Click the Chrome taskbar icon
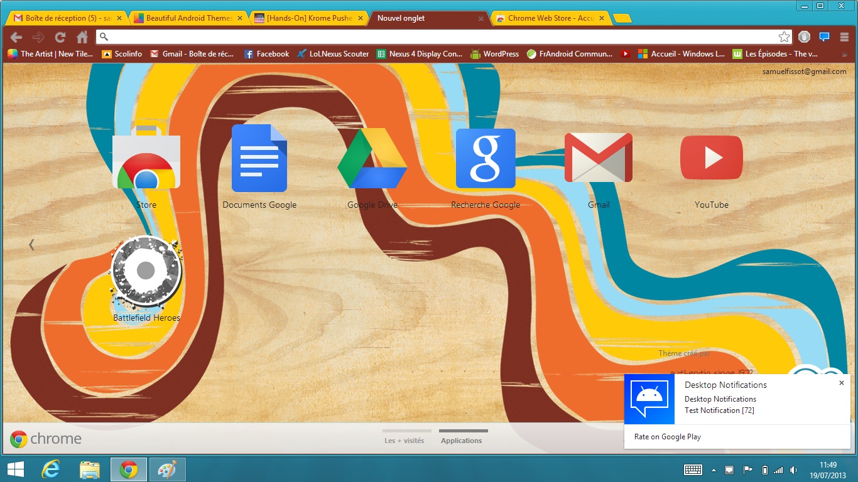Screen dimensions: 858x482 [x=129, y=469]
